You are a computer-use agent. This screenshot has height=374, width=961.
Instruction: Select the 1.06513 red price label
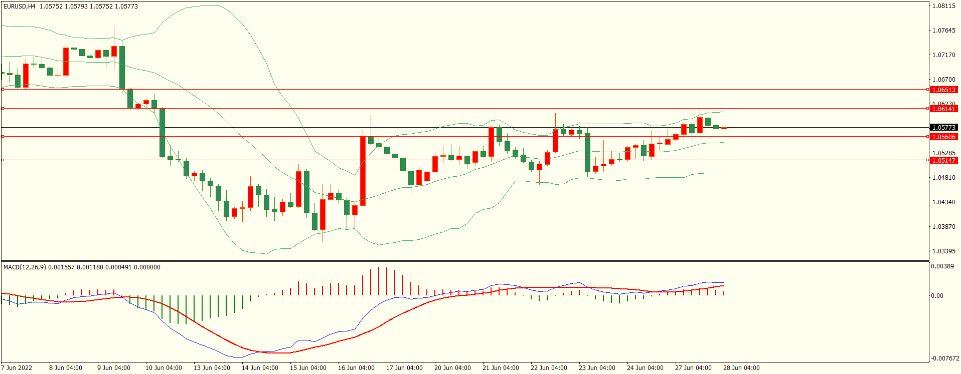point(943,90)
